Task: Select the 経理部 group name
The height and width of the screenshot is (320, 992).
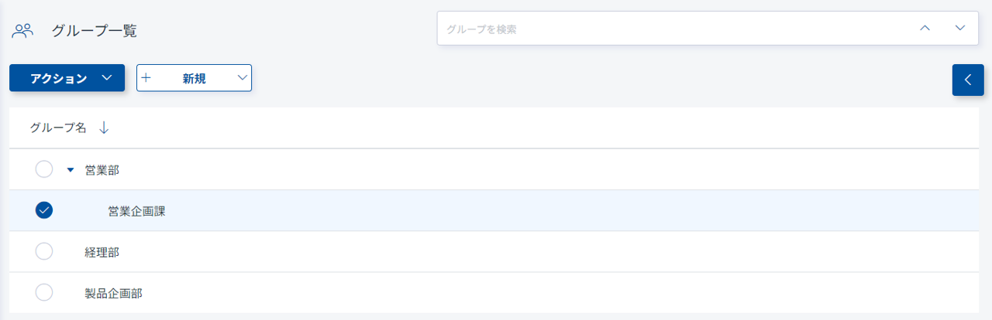Action: (x=102, y=252)
